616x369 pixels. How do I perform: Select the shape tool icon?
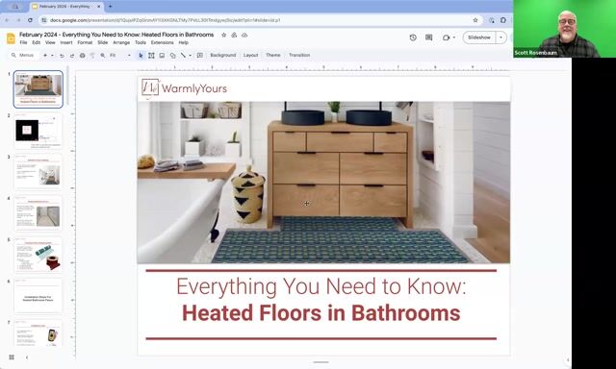click(x=172, y=56)
